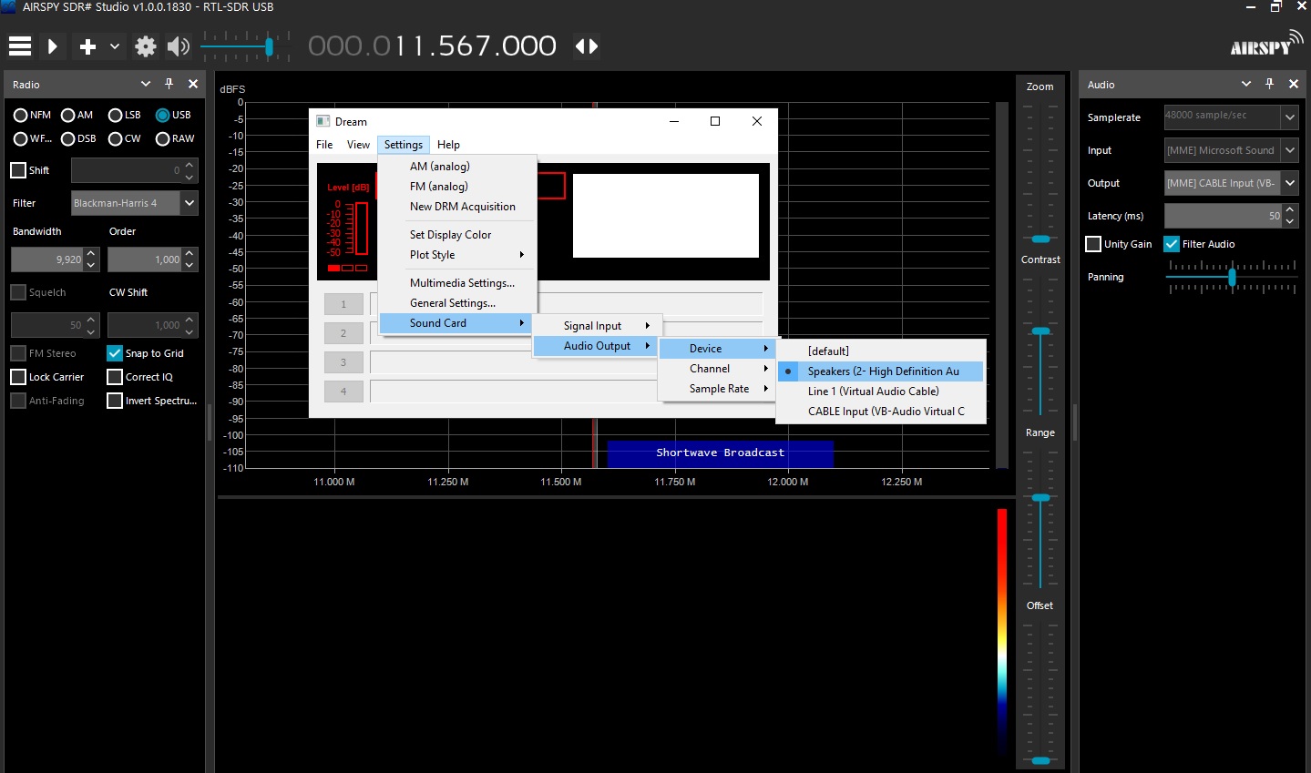Open the audio Input device dropdown
The image size is (1311, 773).
pos(1231,150)
